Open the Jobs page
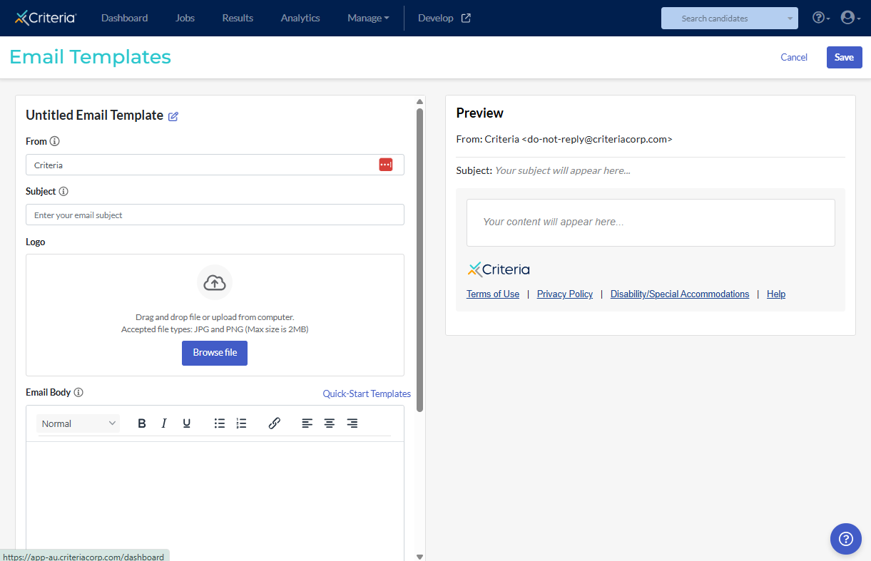 point(185,18)
